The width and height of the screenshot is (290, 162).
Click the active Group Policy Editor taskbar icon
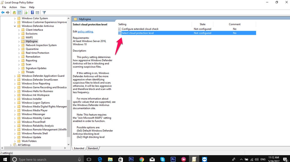coord(194,159)
